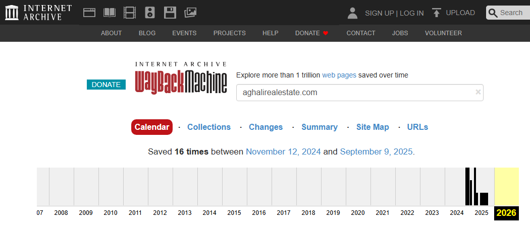The height and width of the screenshot is (231, 530).
Task: Open the ABOUT menu item
Action: coord(111,33)
